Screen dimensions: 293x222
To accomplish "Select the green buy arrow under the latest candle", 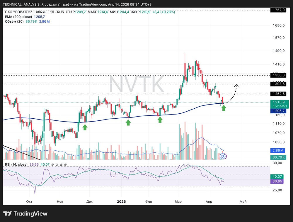I will (224, 108).
